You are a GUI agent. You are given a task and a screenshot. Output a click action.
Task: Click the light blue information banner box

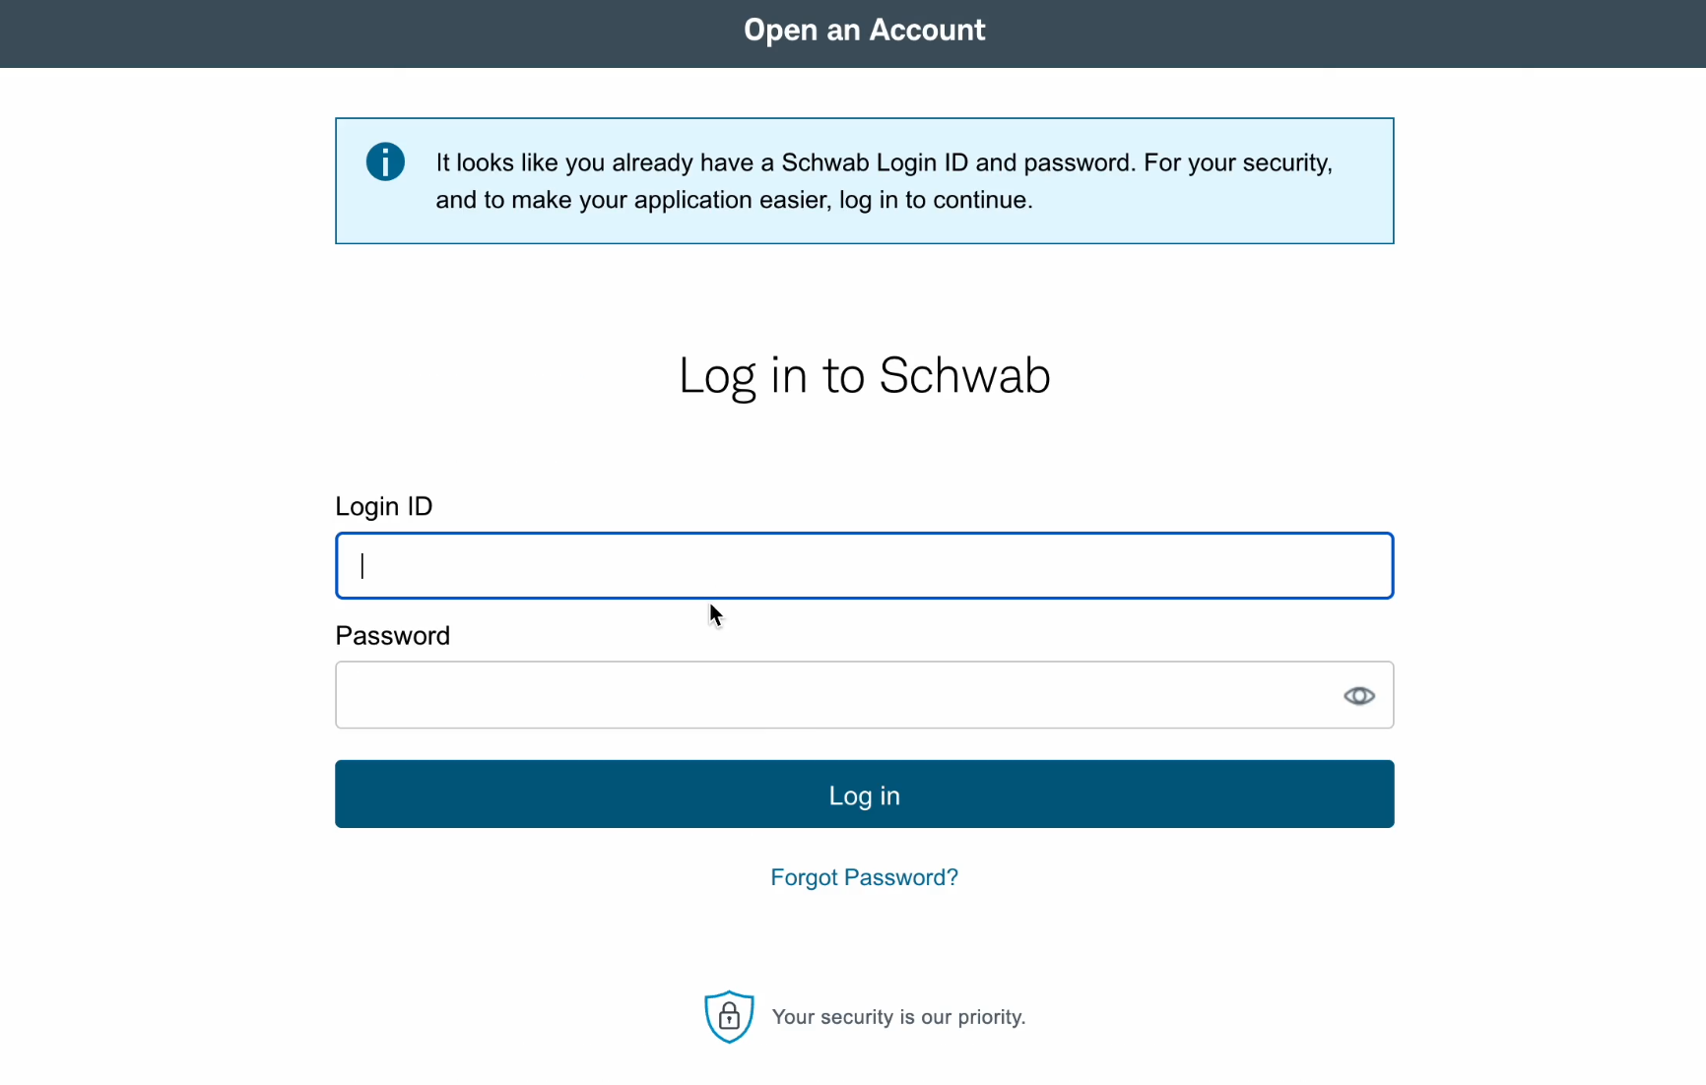pyautogui.click(x=864, y=181)
